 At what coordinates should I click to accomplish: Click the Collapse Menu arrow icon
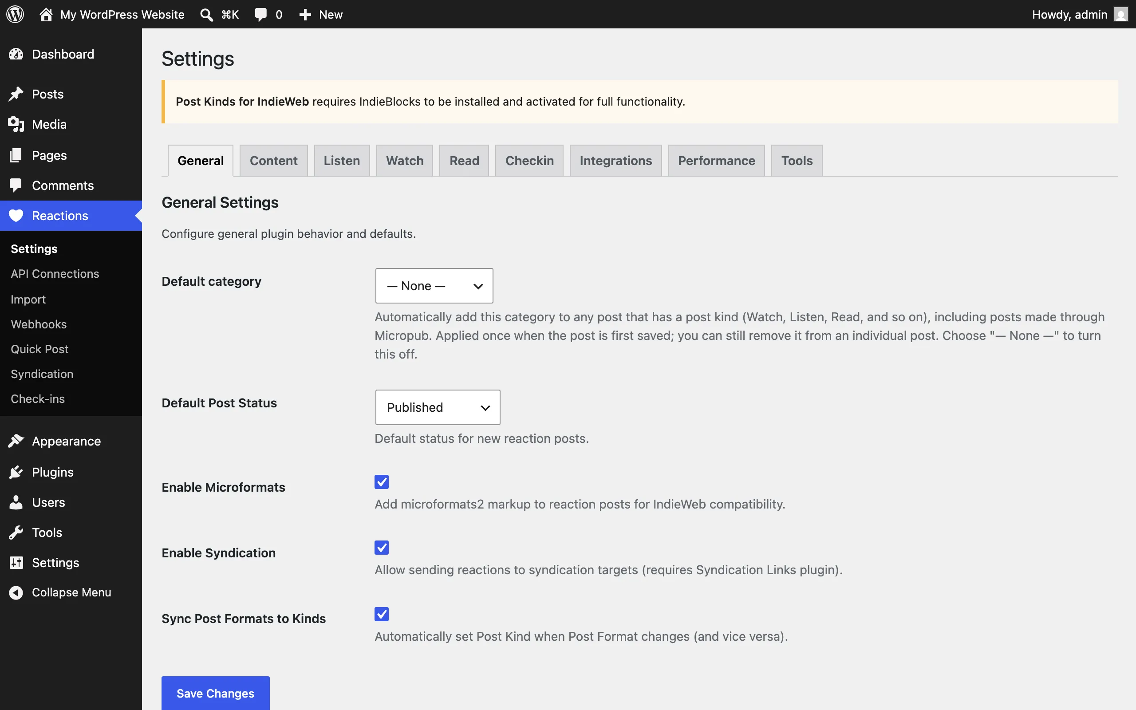16,592
